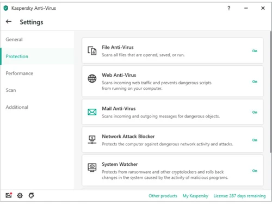Viewport: 272px width, 204px height.
Task: Open System Watcher title
Action: 120,164
